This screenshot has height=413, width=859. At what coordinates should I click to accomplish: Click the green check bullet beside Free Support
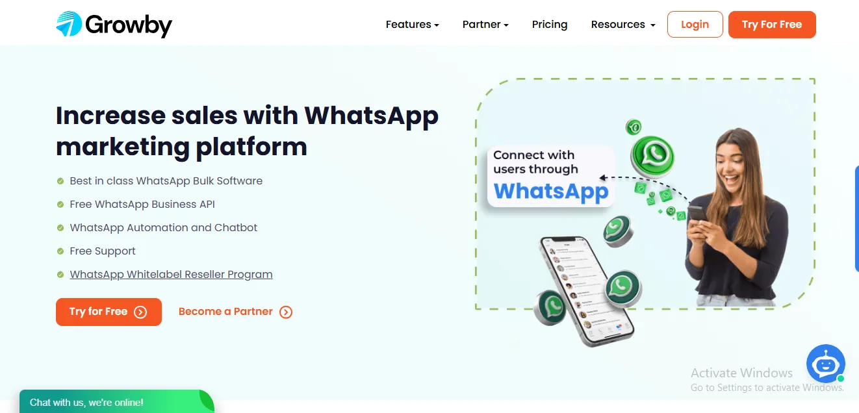60,251
